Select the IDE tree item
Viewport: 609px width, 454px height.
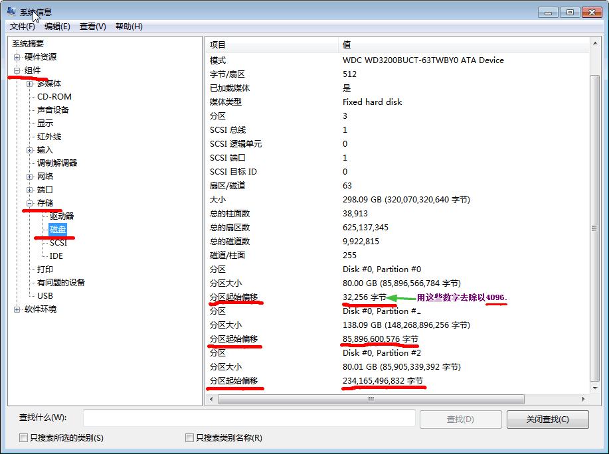coord(56,256)
